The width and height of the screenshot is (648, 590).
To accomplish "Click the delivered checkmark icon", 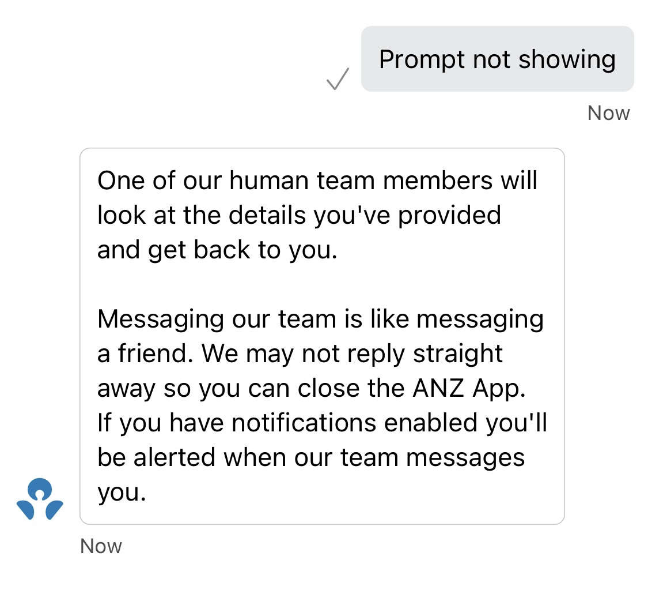I will 338,79.
